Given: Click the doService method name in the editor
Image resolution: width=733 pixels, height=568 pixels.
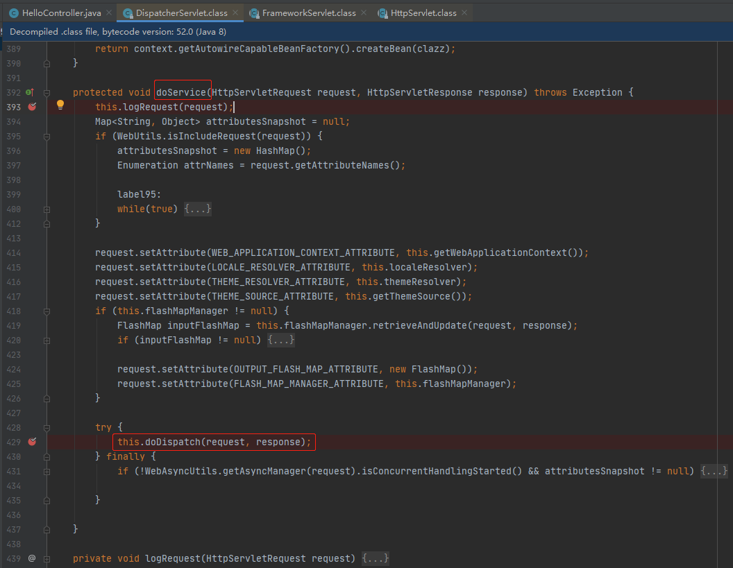Looking at the screenshot, I should click(182, 92).
